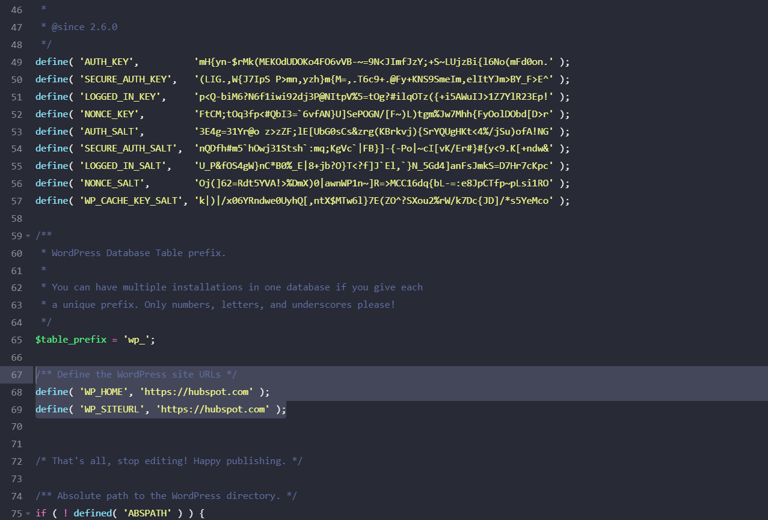The width and height of the screenshot is (768, 520).
Task: Click the 'That's all, stop editing!' comment
Action: coord(169,461)
